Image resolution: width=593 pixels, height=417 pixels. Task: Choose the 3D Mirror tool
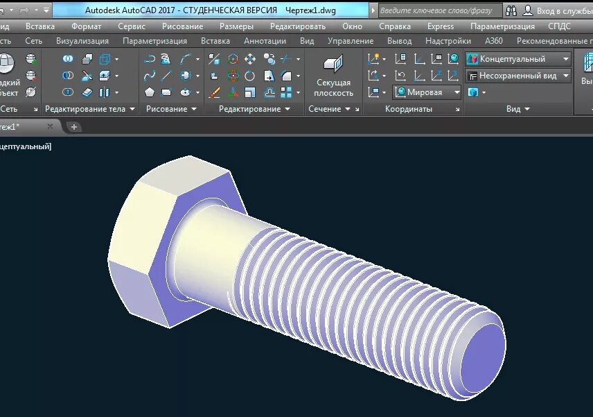214,59
